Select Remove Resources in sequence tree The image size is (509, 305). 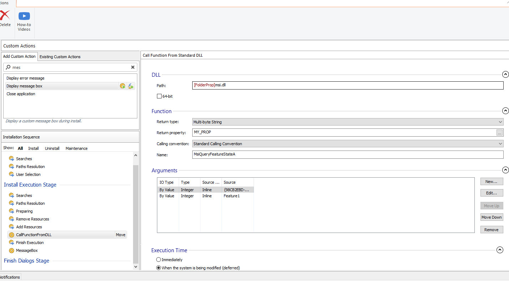tap(32, 219)
